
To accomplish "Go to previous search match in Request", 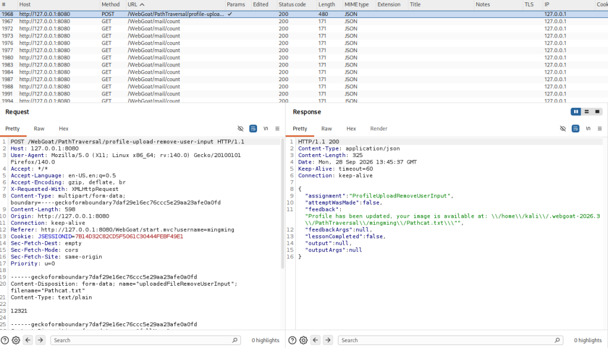I will point(28,340).
